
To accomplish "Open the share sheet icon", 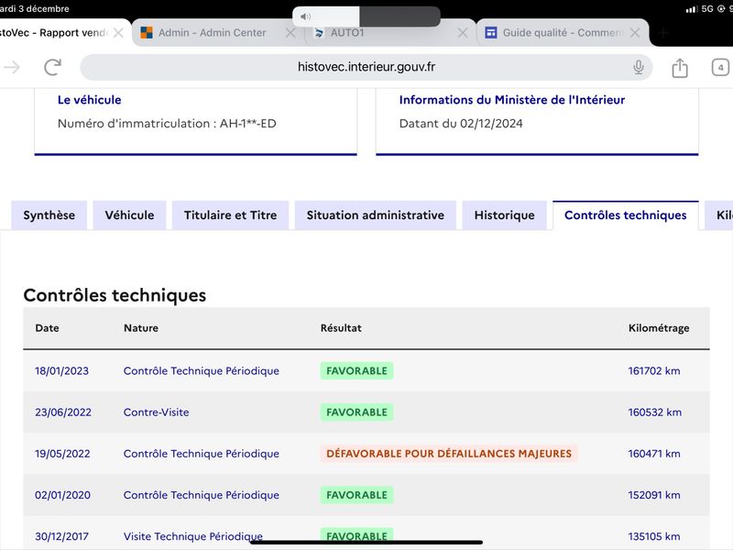I will pyautogui.click(x=680, y=68).
